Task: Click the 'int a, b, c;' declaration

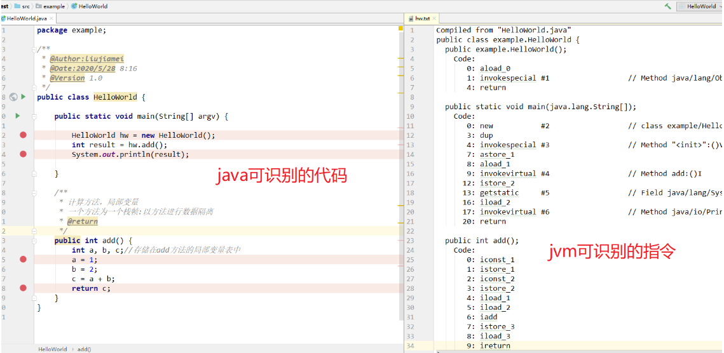Action: pos(98,250)
